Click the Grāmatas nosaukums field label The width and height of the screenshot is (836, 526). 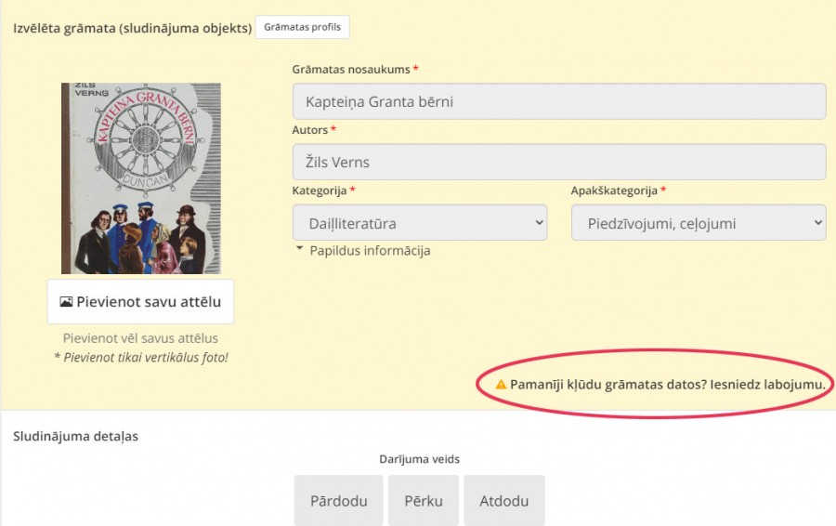tap(351, 70)
